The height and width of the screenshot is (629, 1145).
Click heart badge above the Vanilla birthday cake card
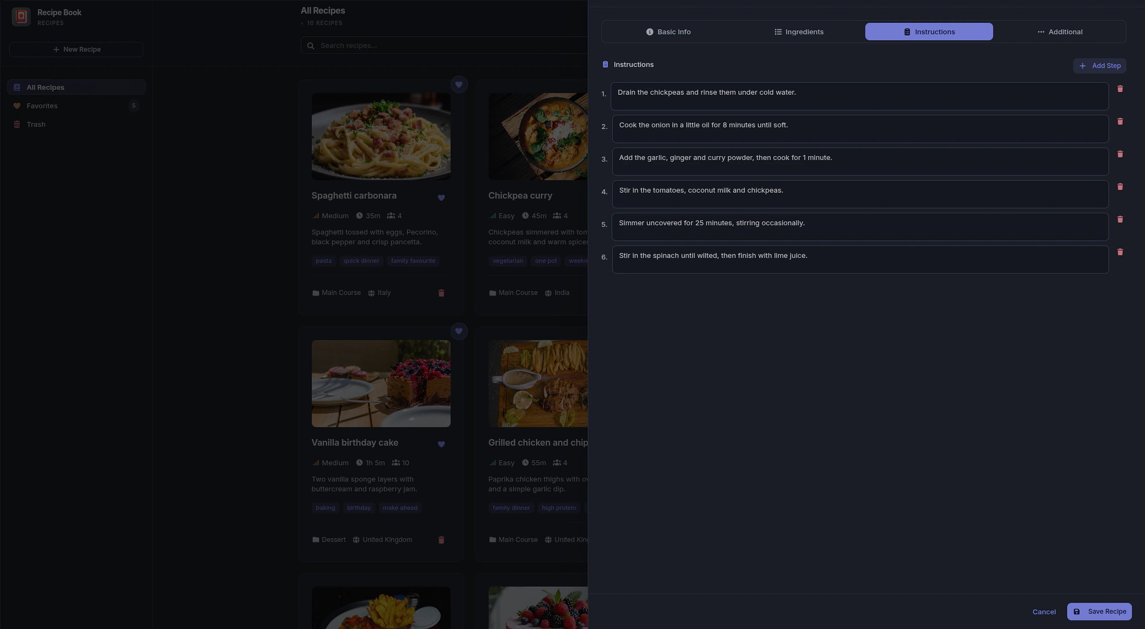[458, 331]
